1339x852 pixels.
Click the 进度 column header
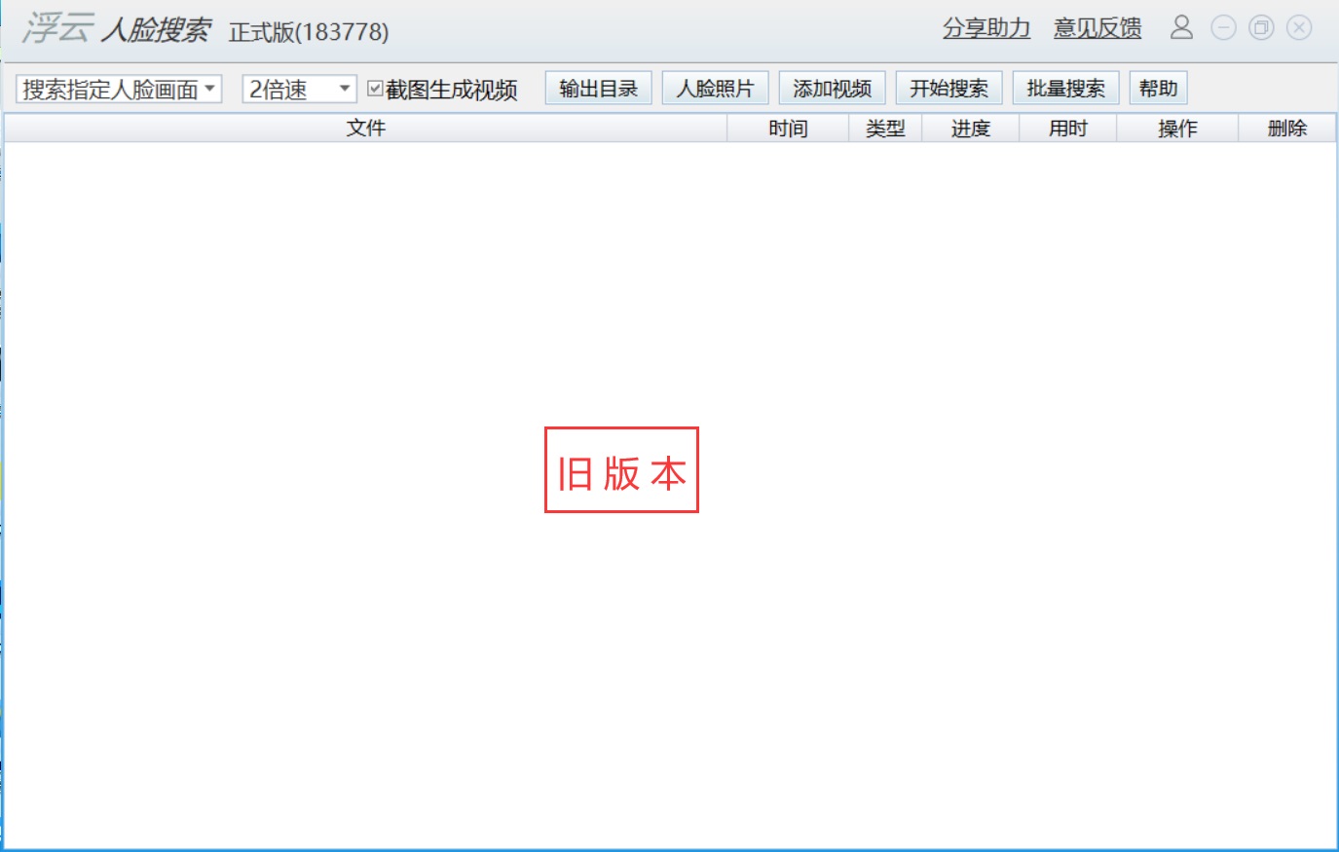click(970, 128)
